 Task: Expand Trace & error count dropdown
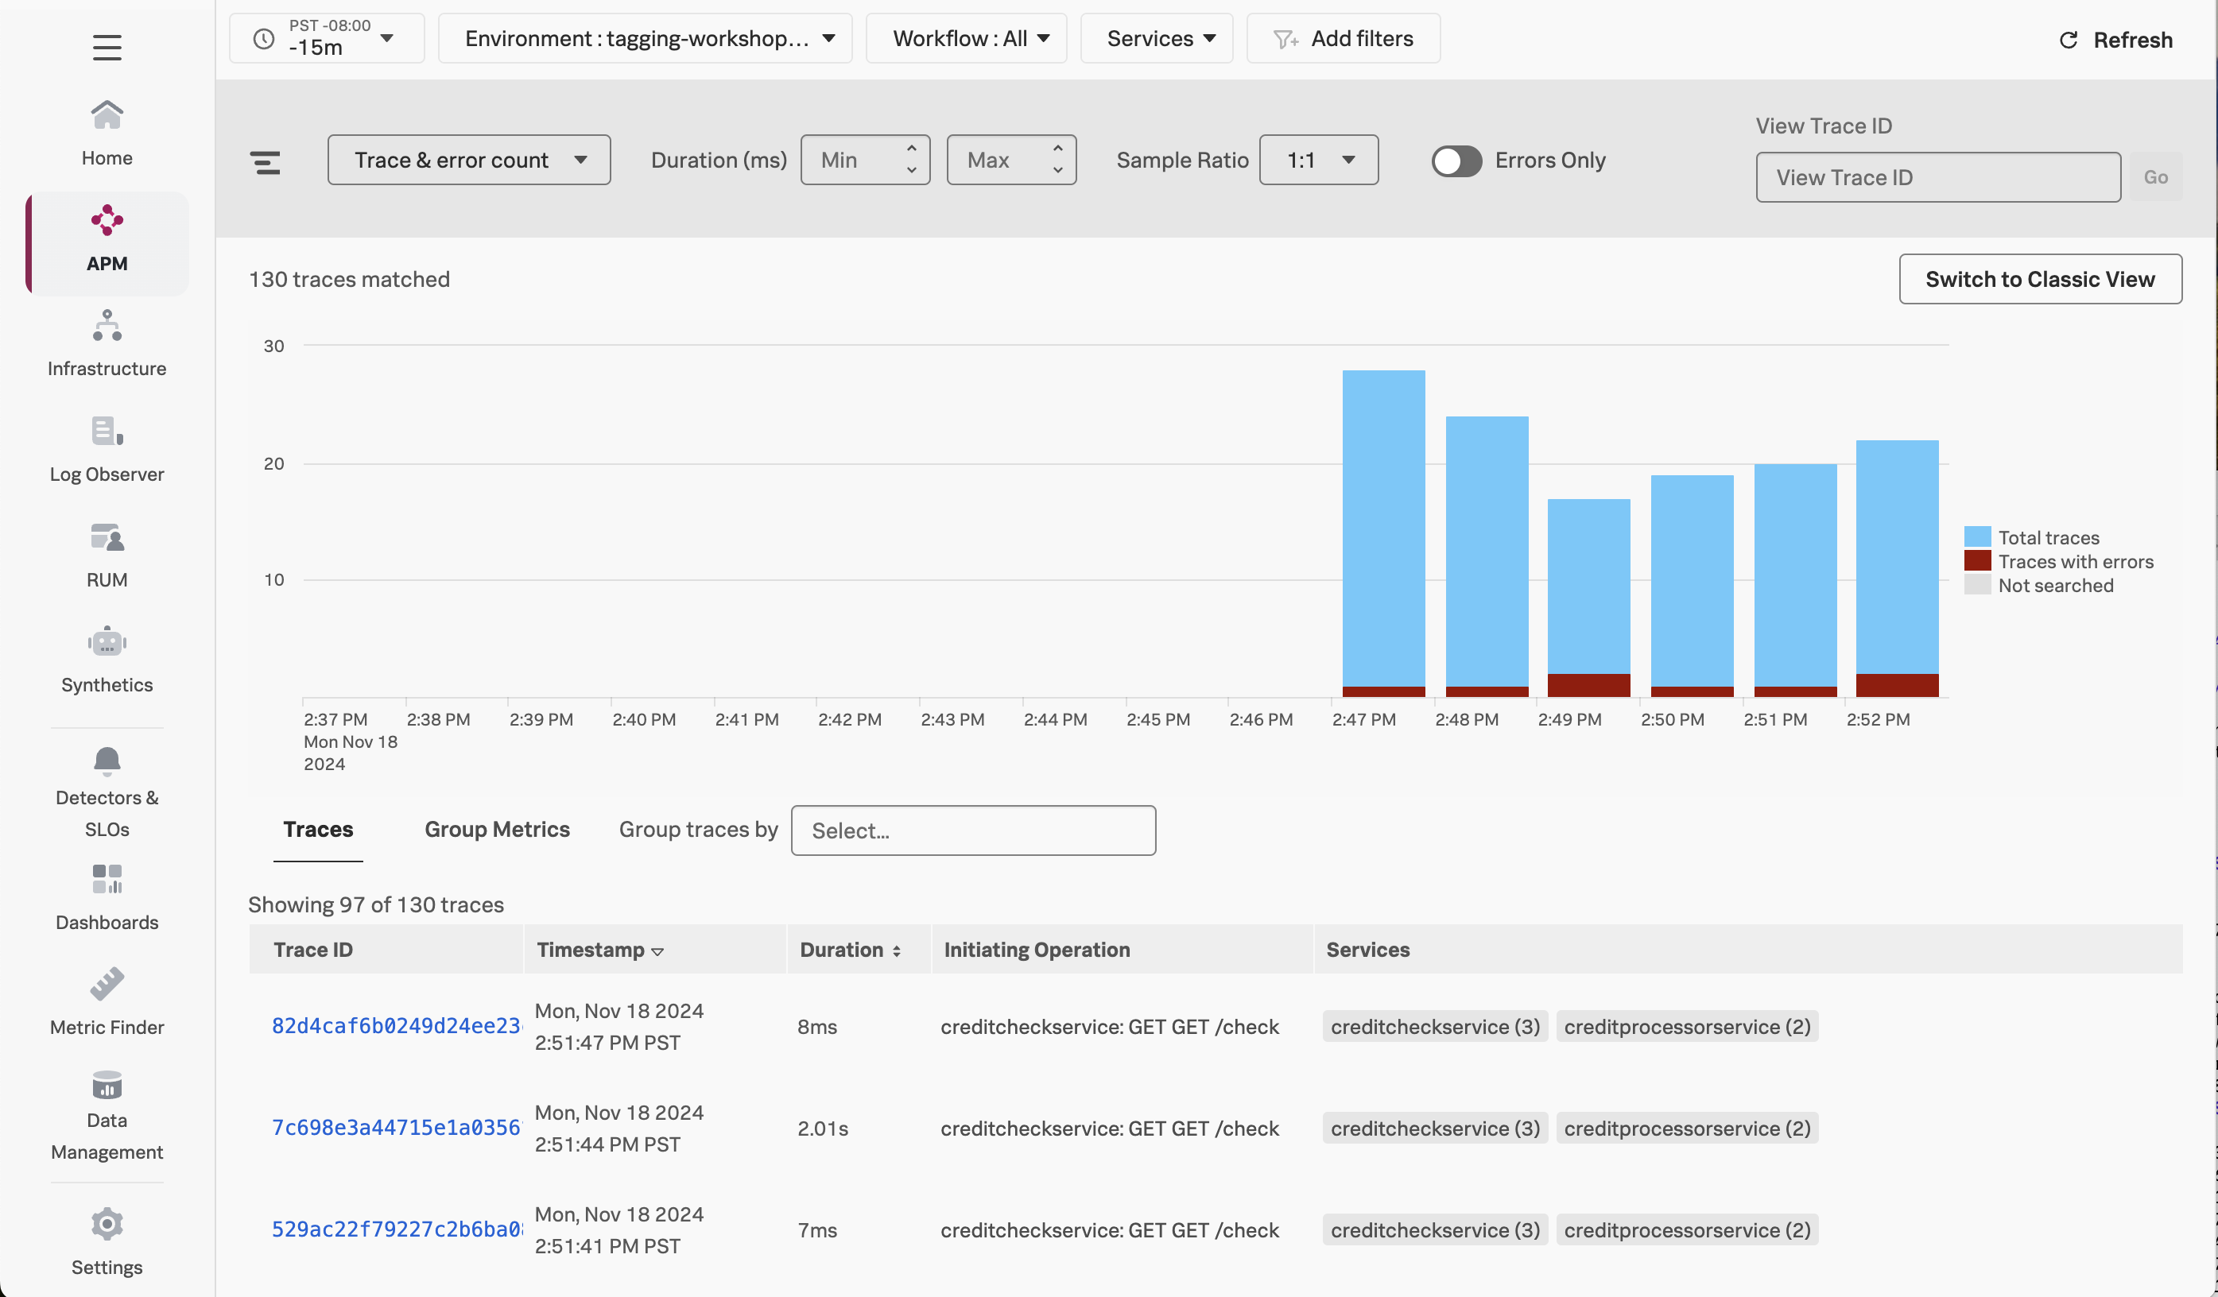click(x=468, y=161)
